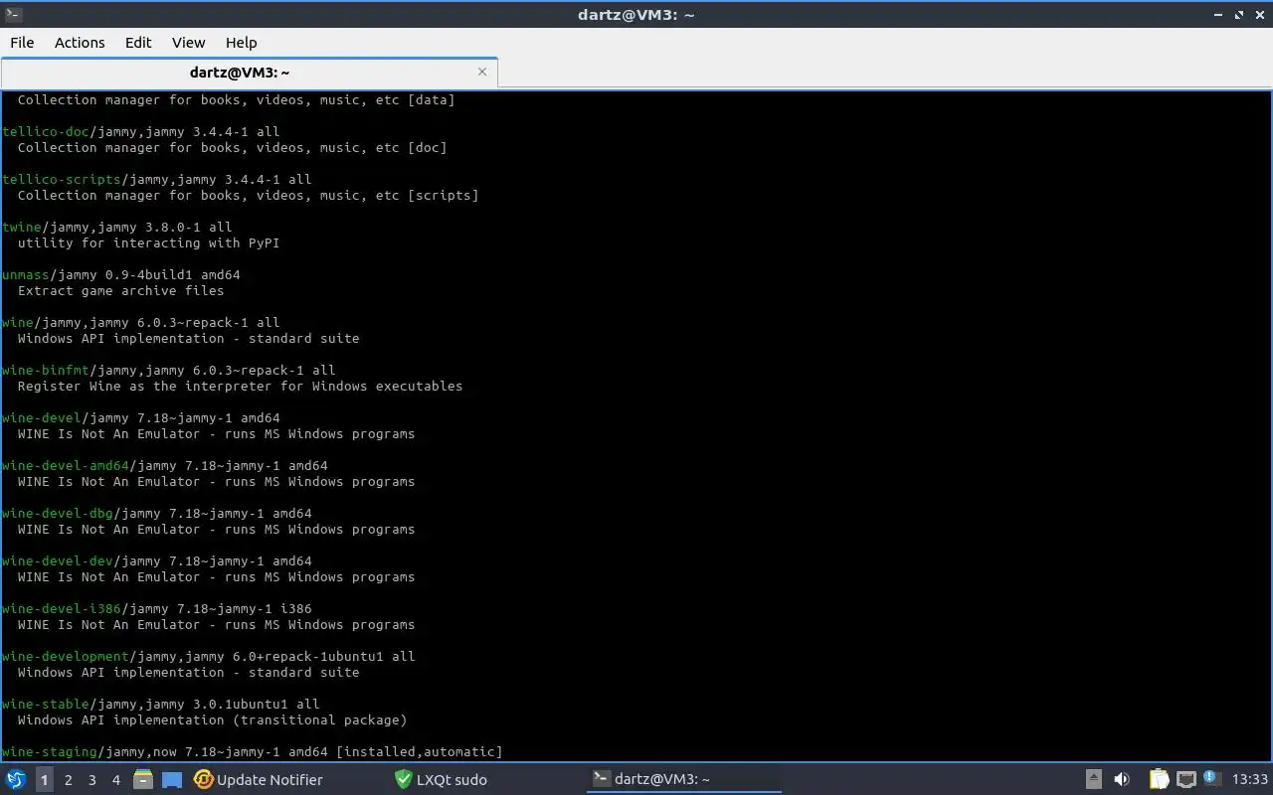The image size is (1273, 795).
Task: Click the wine-staging package name
Action: (50, 751)
